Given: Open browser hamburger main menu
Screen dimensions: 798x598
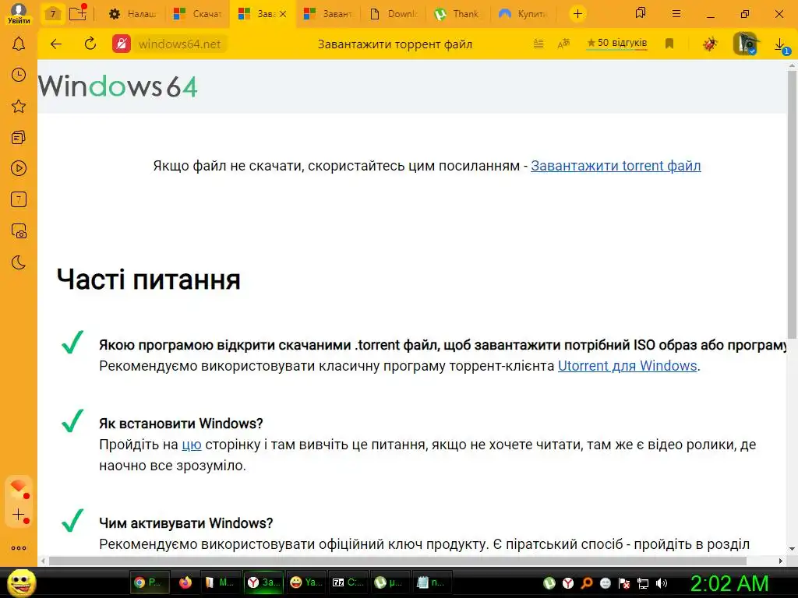Looking at the screenshot, I should [676, 14].
